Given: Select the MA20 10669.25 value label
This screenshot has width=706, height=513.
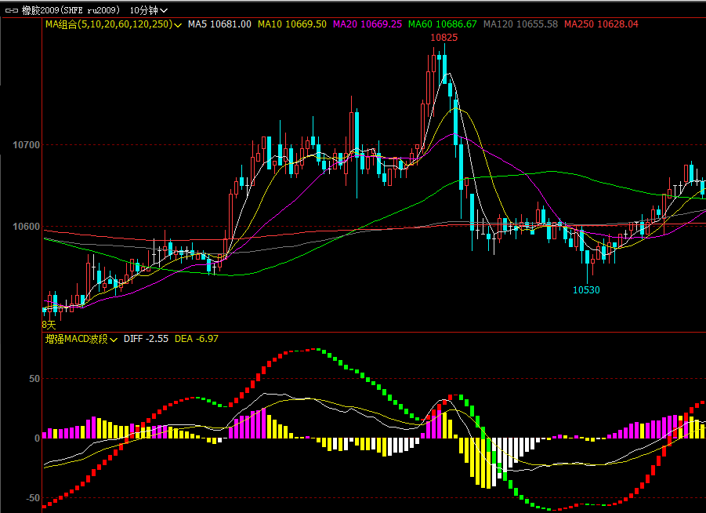Looking at the screenshot, I should point(367,24).
